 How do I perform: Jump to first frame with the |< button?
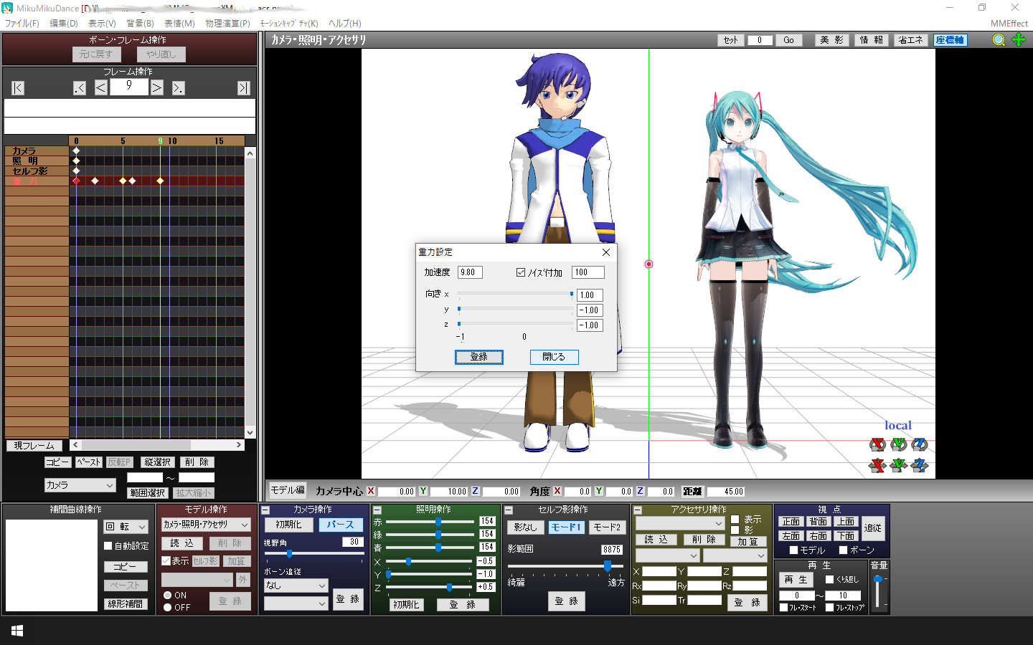coord(19,88)
